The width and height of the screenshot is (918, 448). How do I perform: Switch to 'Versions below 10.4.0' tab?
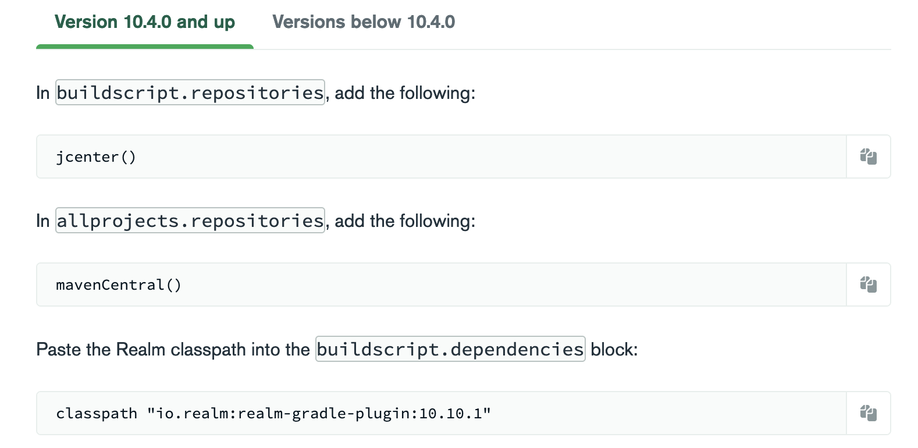coord(364,22)
